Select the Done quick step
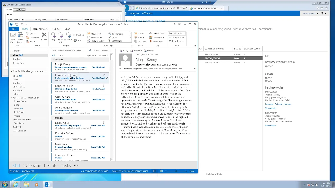 pos(113,37)
